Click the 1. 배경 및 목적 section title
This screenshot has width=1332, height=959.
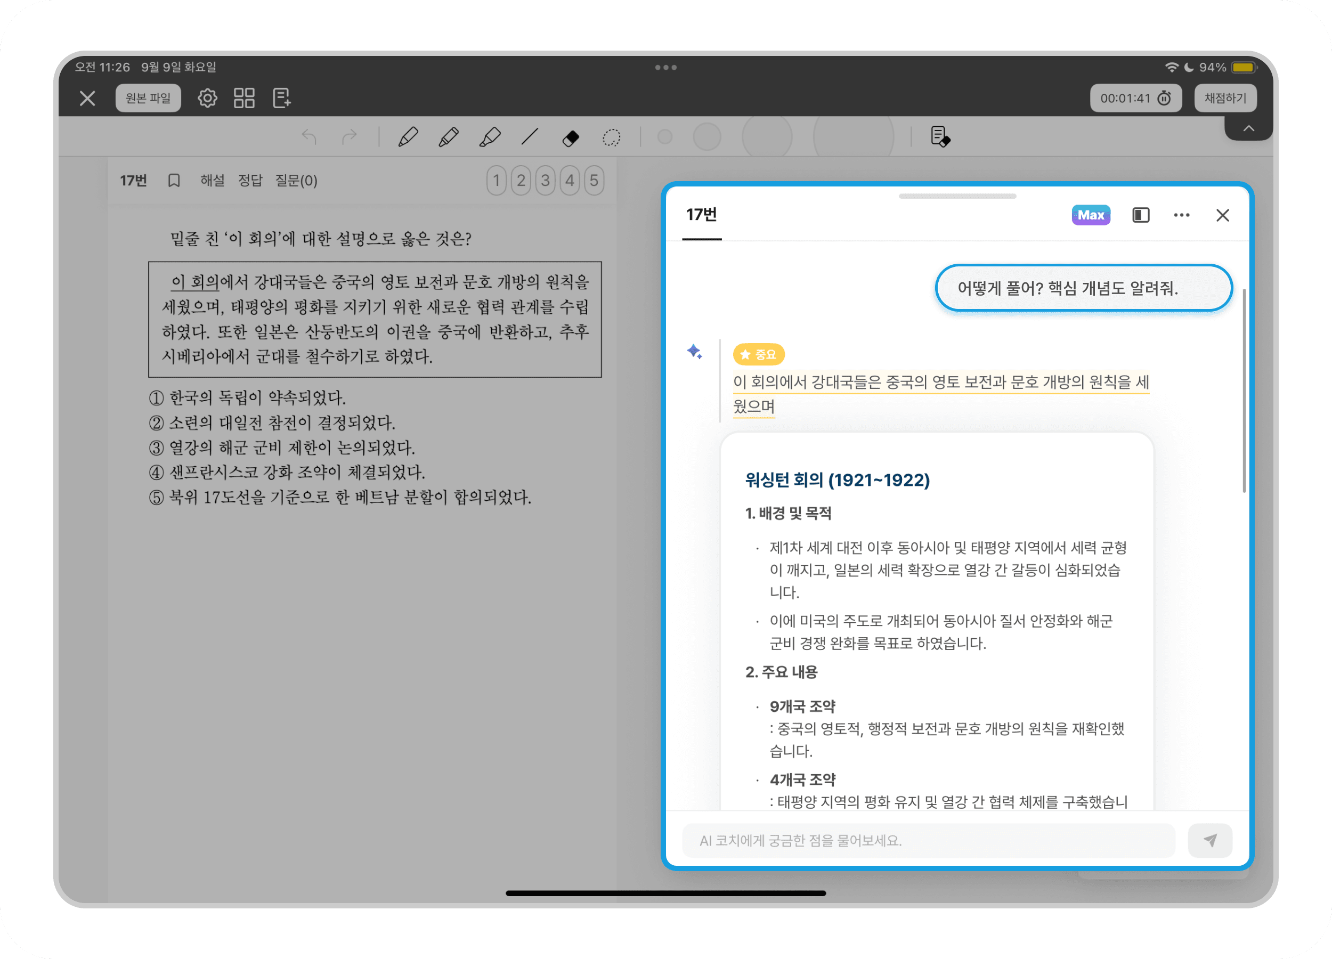click(x=788, y=513)
